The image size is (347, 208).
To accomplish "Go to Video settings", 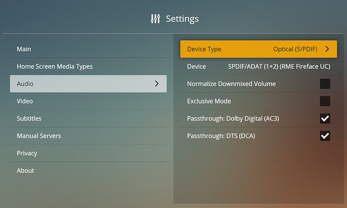I will tap(25, 101).
